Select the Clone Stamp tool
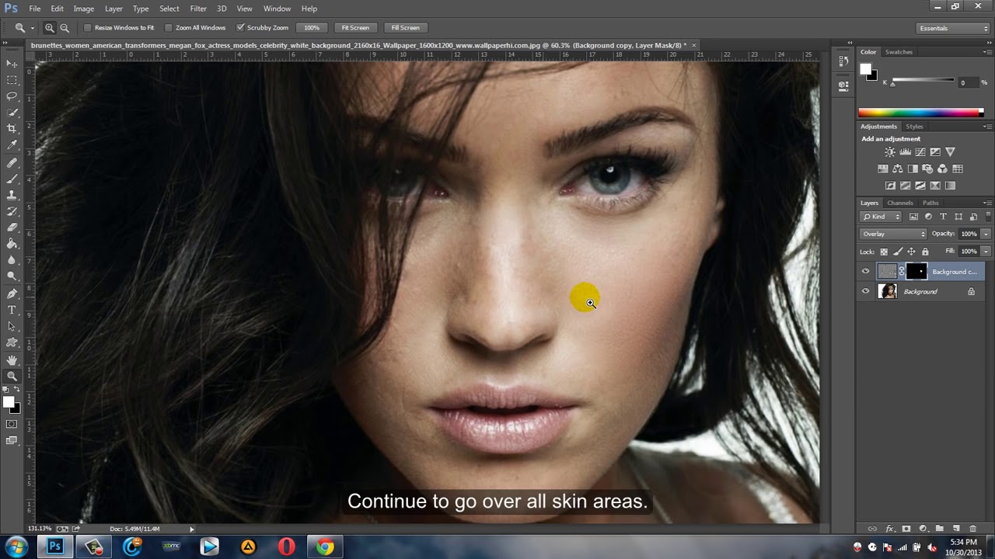Viewport: 995px width, 559px height. [x=12, y=196]
